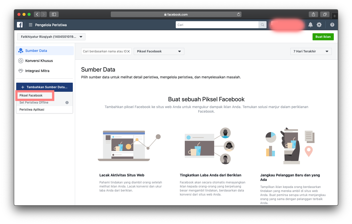Open a new Safari tab
The height and width of the screenshot is (224, 352).
(335, 16)
